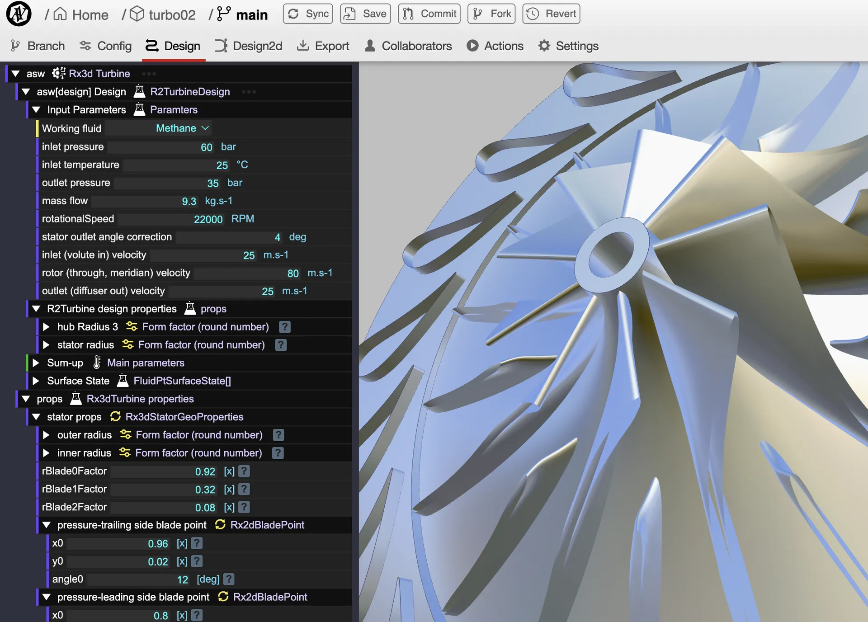
Task: Click the Paramters flask icon
Action: pos(139,109)
